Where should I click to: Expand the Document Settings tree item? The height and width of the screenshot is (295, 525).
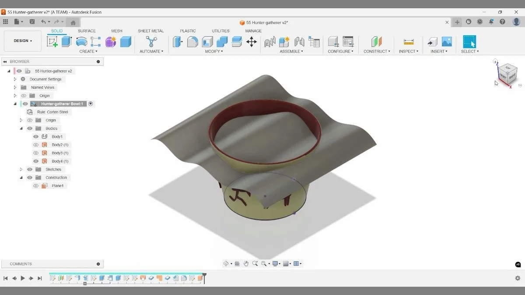14,79
